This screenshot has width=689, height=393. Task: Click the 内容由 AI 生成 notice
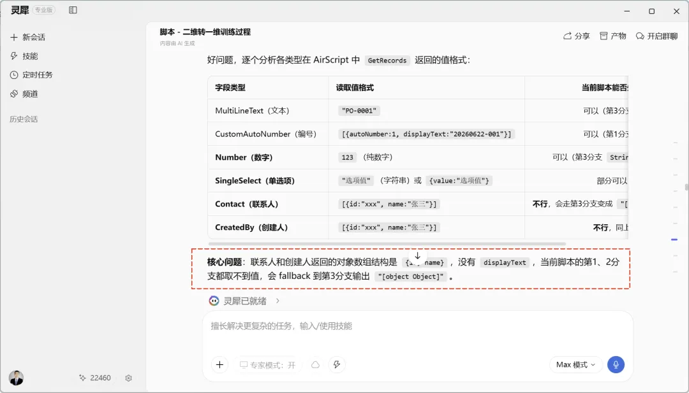[177, 43]
